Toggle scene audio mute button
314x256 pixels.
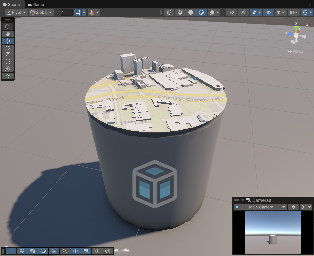coord(243,12)
